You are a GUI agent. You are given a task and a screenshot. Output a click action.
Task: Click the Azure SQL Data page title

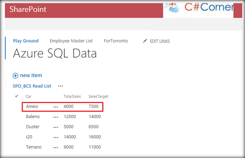point(55,53)
